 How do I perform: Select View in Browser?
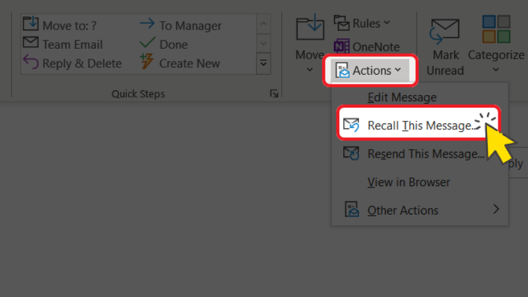coord(409,182)
